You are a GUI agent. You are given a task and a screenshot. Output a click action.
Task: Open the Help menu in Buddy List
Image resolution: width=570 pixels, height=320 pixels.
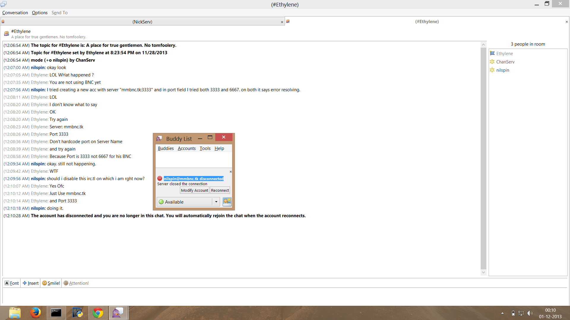219,148
